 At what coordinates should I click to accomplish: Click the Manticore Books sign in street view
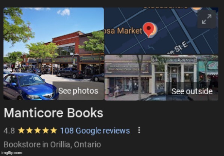click(174, 59)
